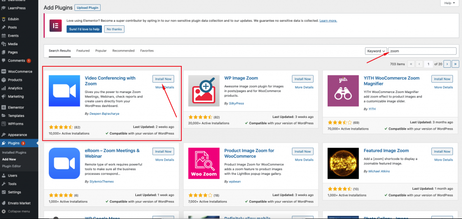Switch to the Featured tab
The width and height of the screenshot is (462, 219).
(83, 51)
